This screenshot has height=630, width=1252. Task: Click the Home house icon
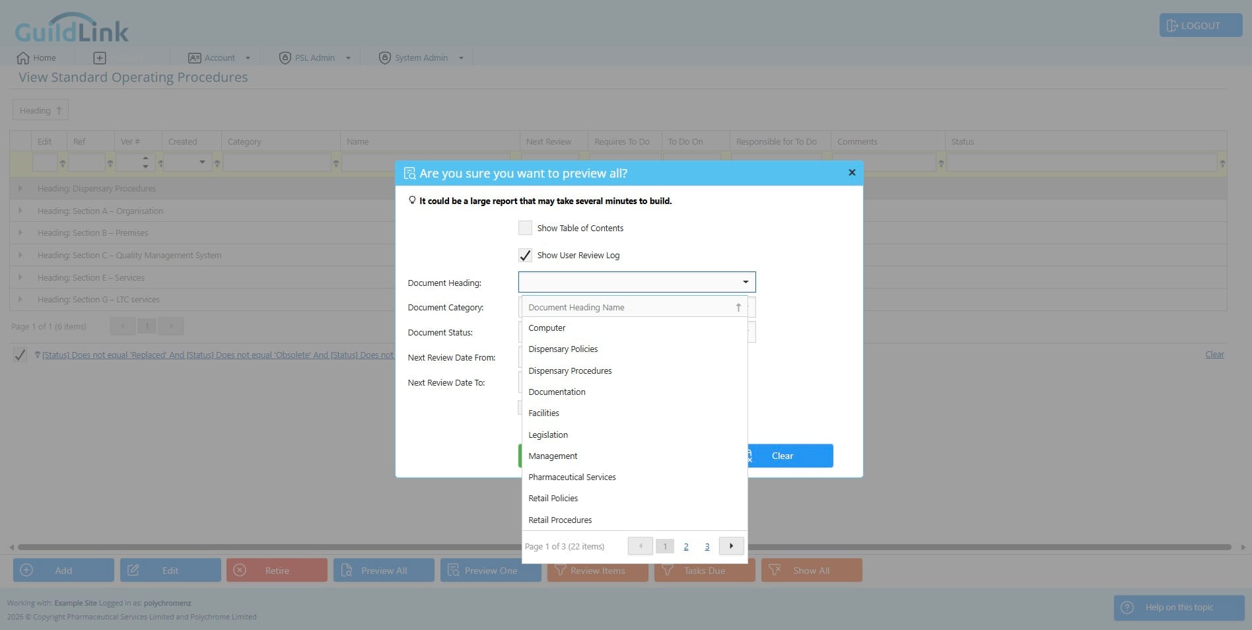23,58
